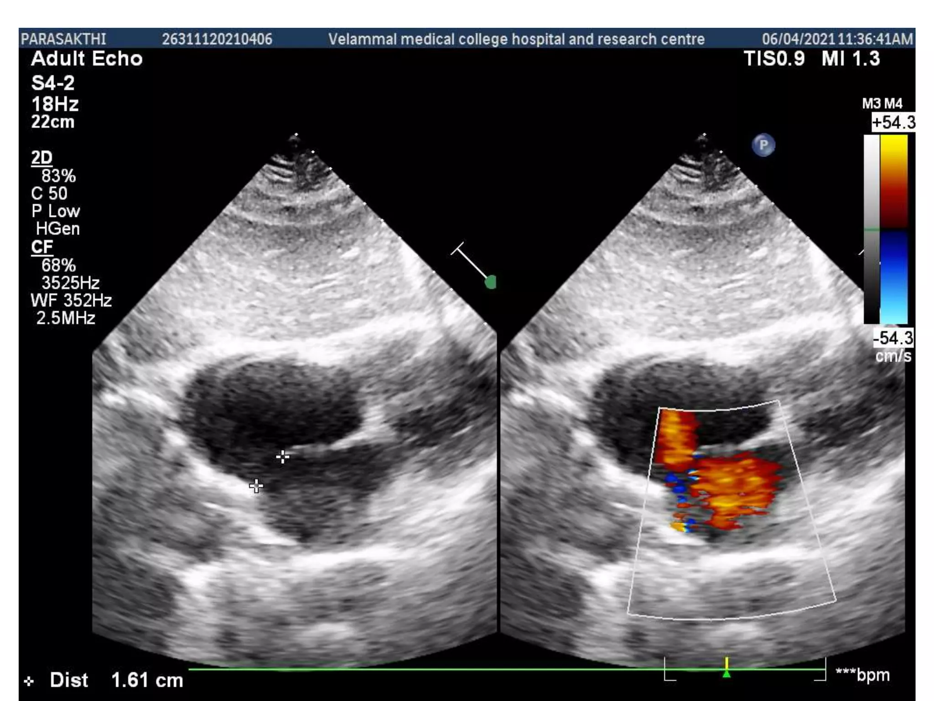The height and width of the screenshot is (701, 934).
Task: Click the yellow tick on the ECG timeline
Action: pyautogui.click(x=726, y=663)
